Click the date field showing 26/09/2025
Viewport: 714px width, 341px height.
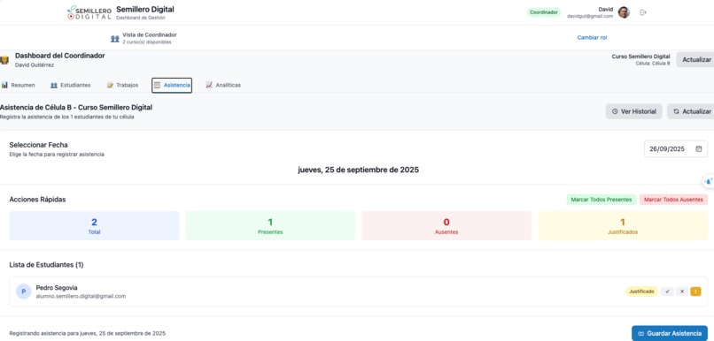click(676, 149)
